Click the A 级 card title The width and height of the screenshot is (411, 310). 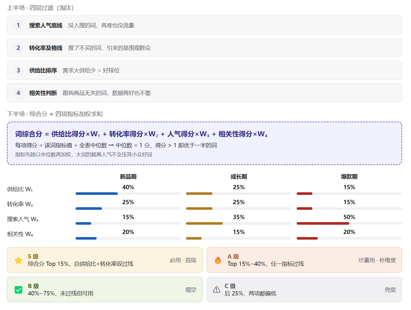(233, 257)
